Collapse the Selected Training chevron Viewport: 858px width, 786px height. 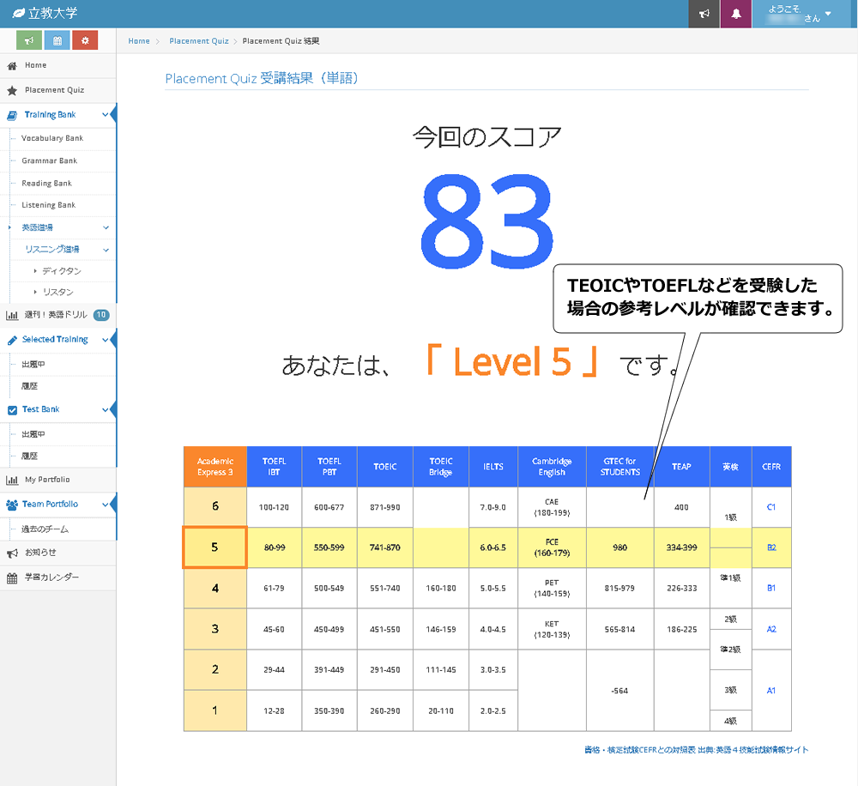click(105, 340)
